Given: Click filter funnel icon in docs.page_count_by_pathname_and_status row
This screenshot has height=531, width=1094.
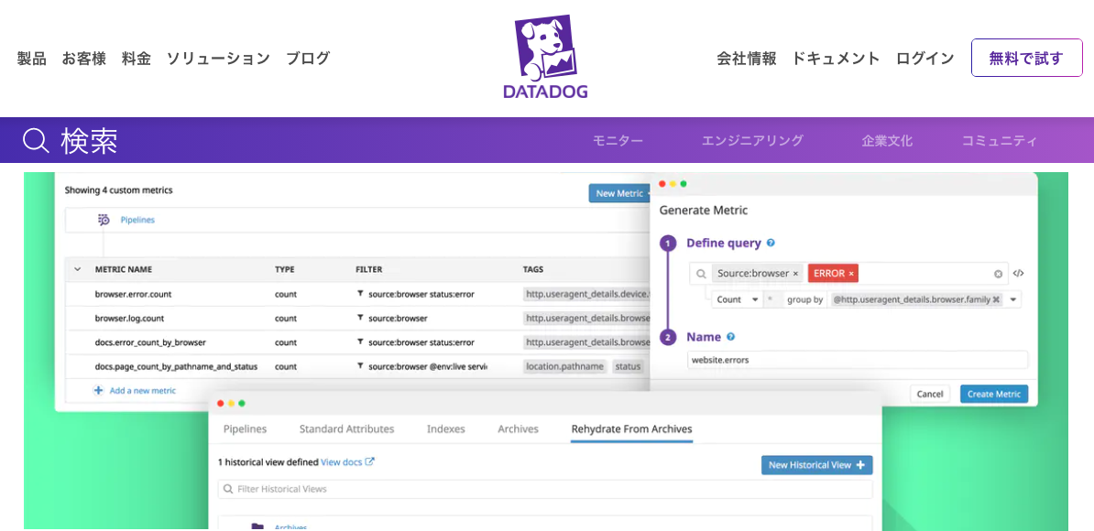Looking at the screenshot, I should 360,366.
